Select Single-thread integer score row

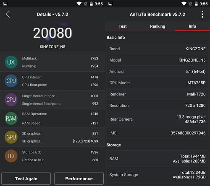pos(60,96)
